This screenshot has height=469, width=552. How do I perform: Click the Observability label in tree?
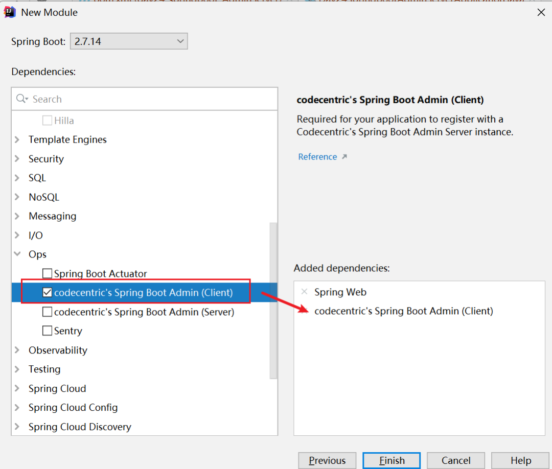click(x=58, y=350)
